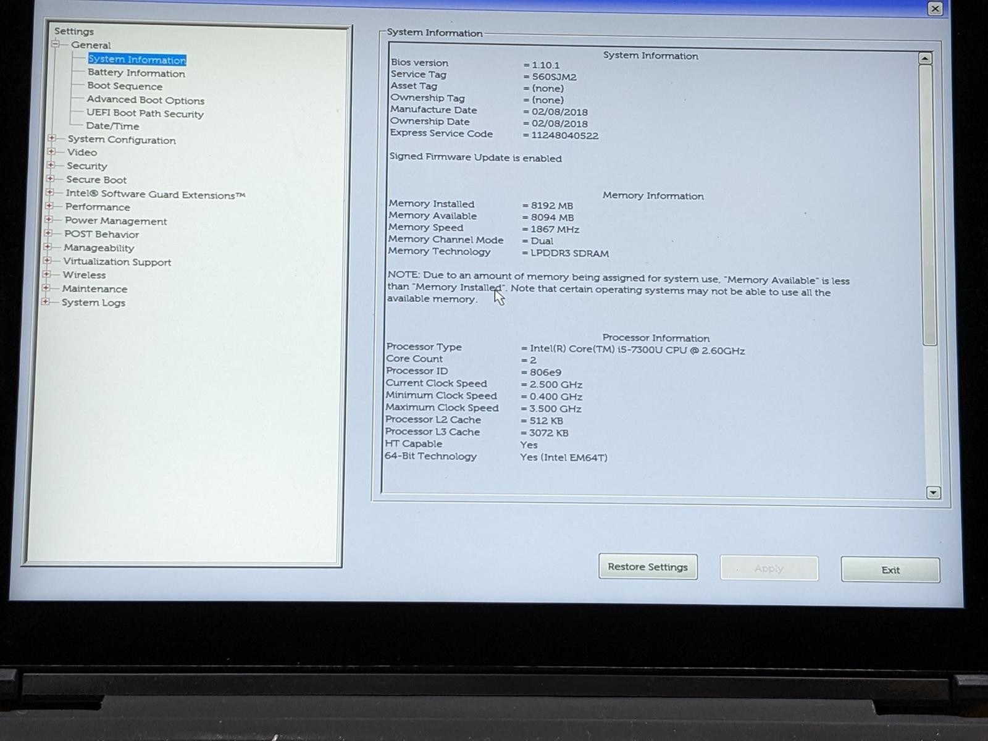
Task: Click the Bios version value 1.10.1
Action: tap(545, 65)
